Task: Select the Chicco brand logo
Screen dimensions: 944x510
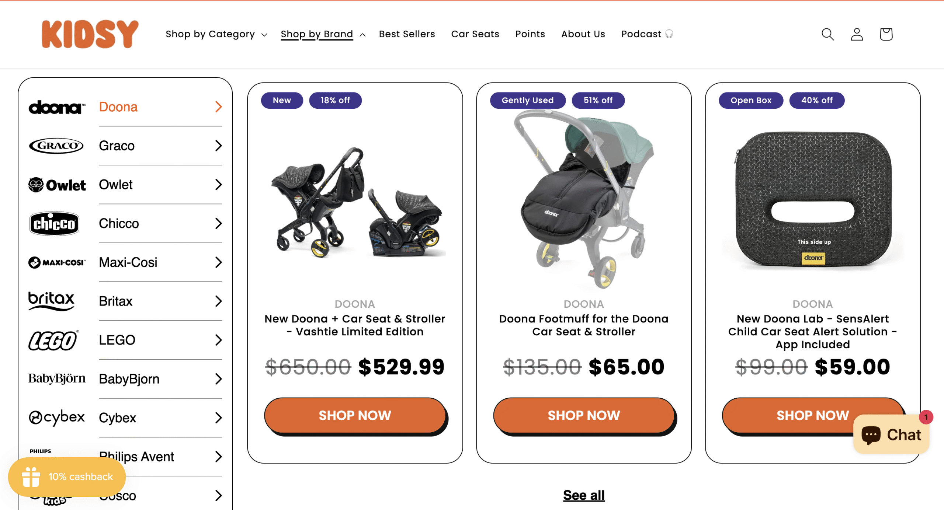Action: (x=54, y=224)
